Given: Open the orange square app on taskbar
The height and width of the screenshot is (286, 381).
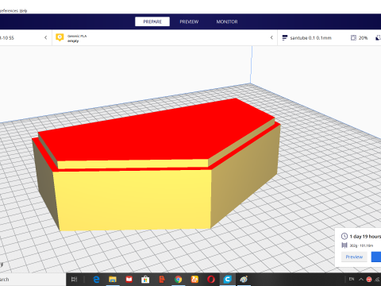Looking at the screenshot, I should pos(194,279).
